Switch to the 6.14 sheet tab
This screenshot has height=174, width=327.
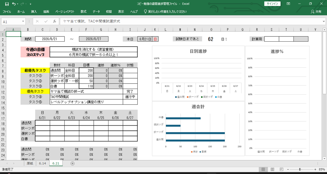(x=42, y=163)
